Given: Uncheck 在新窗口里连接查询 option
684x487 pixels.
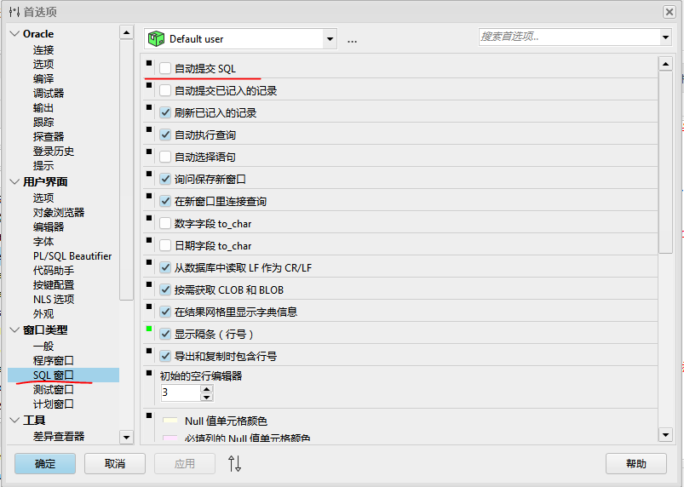Looking at the screenshot, I should tap(165, 201).
